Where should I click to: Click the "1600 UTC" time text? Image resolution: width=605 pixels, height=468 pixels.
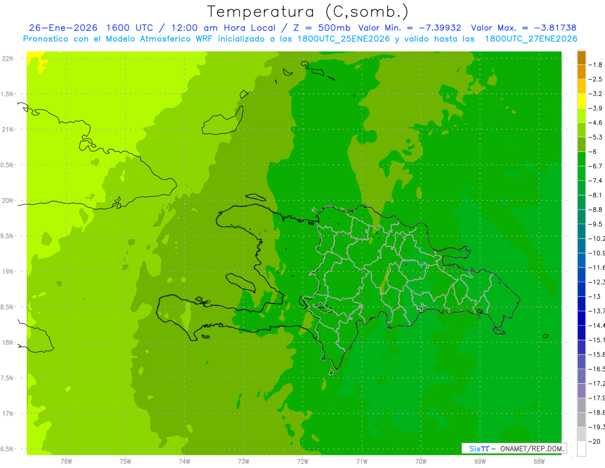(129, 28)
